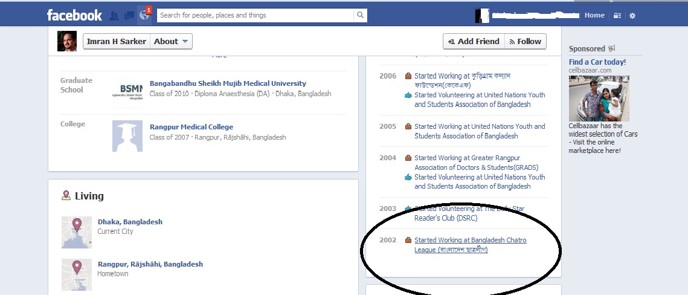The image size is (688, 295).
Task: Click Add Friend button
Action: pos(474,41)
